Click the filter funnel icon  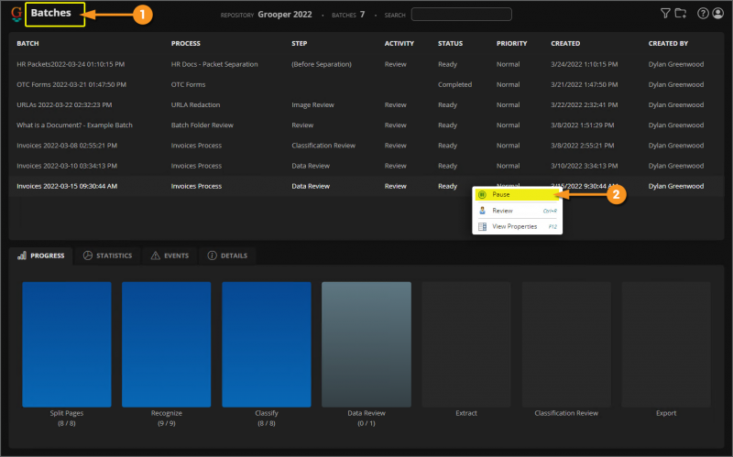click(665, 14)
